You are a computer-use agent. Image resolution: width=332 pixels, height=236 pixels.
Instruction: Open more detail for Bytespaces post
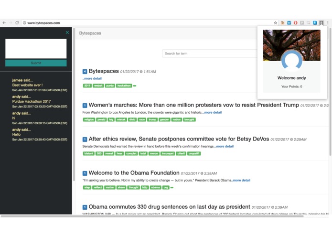point(92,78)
